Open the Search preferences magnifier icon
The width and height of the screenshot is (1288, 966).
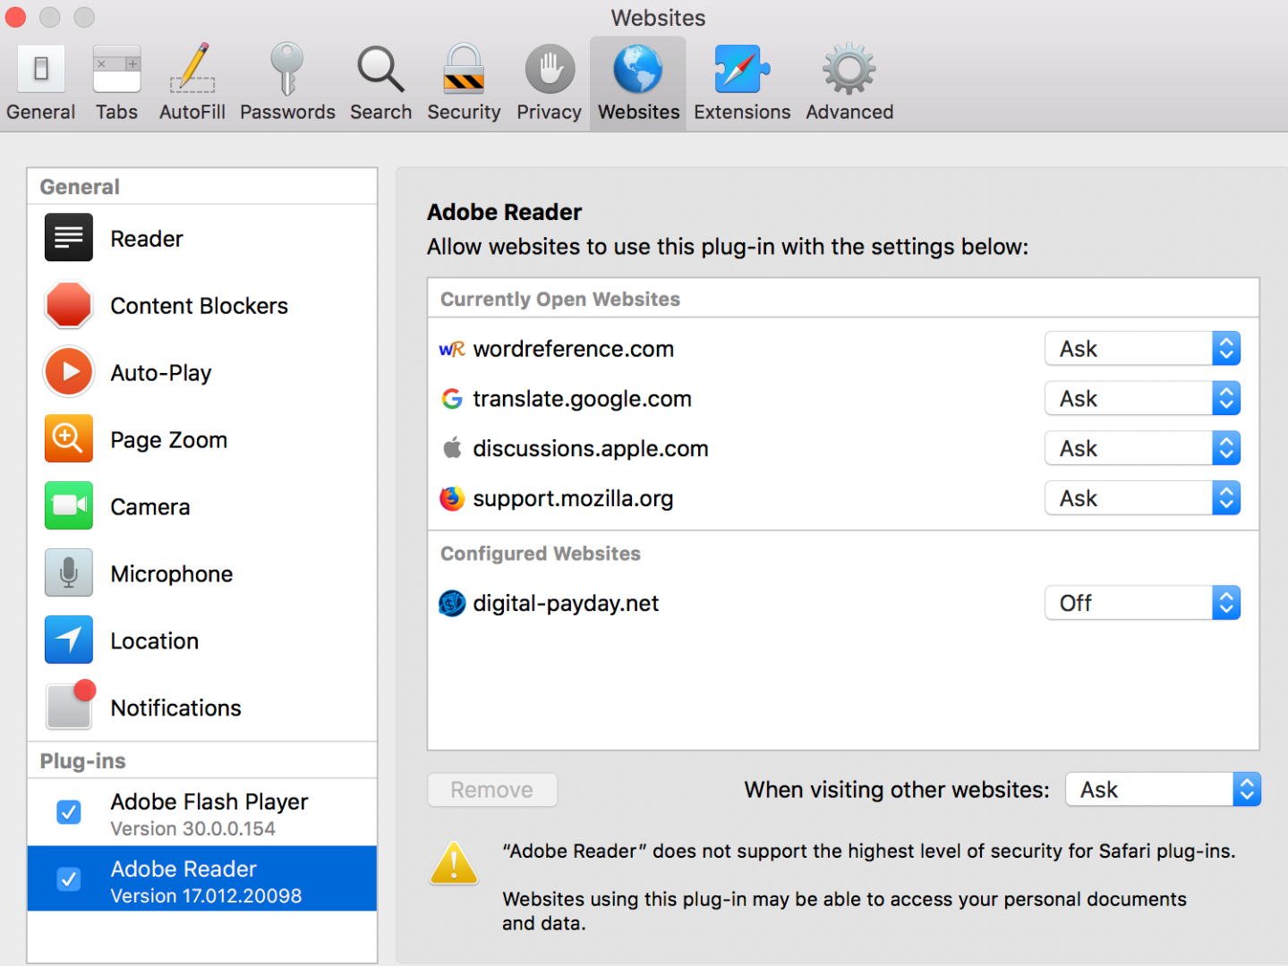381,83
